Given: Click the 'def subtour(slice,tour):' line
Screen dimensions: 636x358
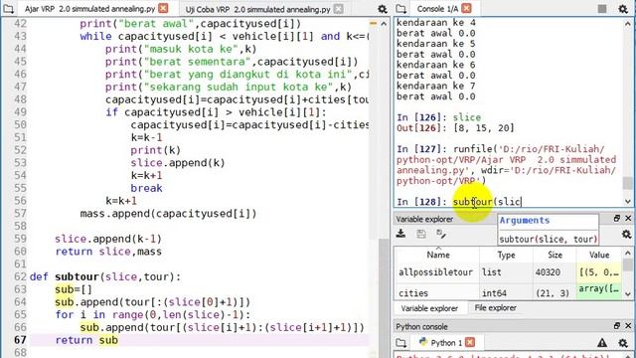Looking at the screenshot, I should tap(105, 276).
